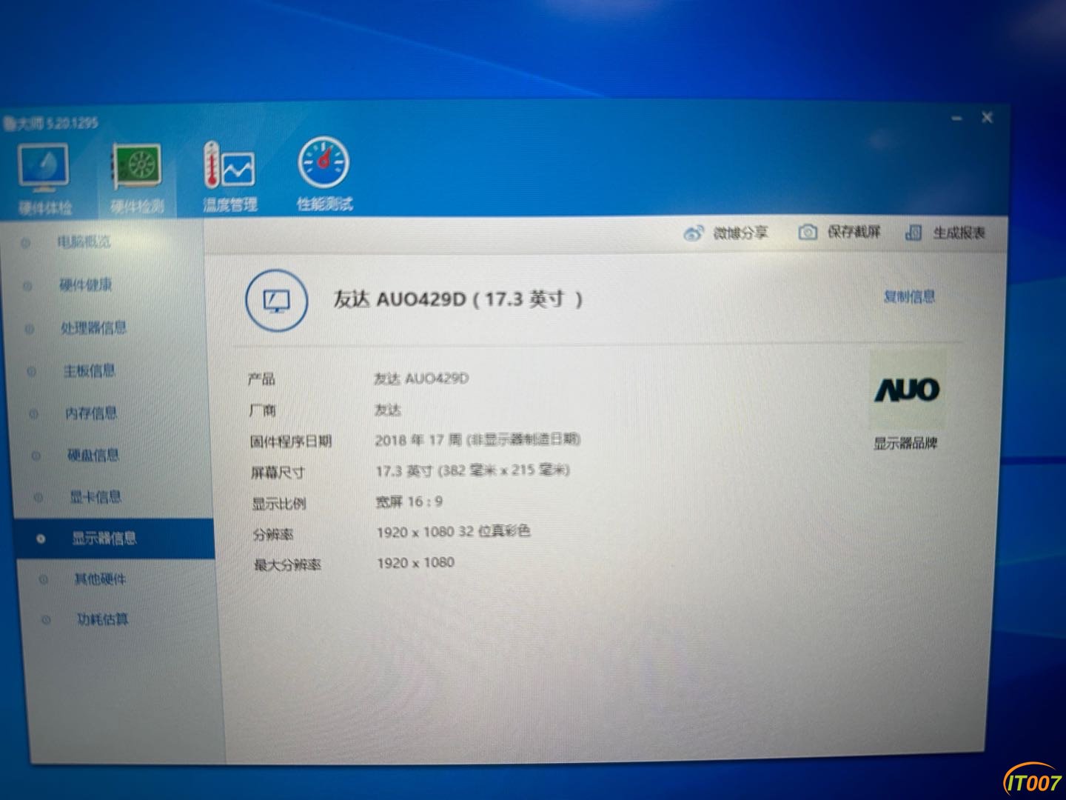Click the 微博分享 link text
The height and width of the screenshot is (800, 1066).
[x=740, y=233]
